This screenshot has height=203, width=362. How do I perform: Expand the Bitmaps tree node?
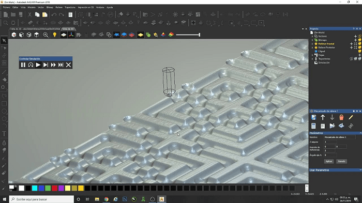[312, 40]
